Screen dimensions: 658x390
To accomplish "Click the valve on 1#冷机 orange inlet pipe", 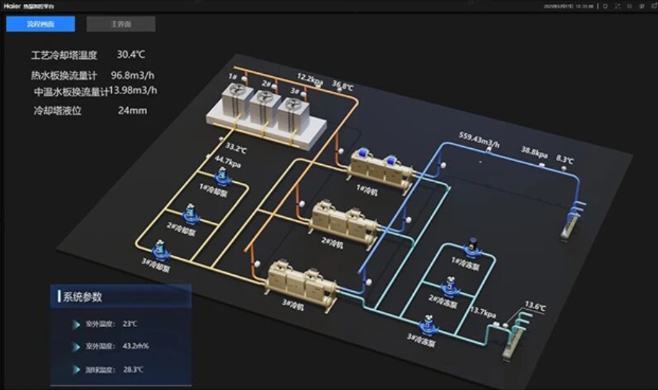I will 341,151.
